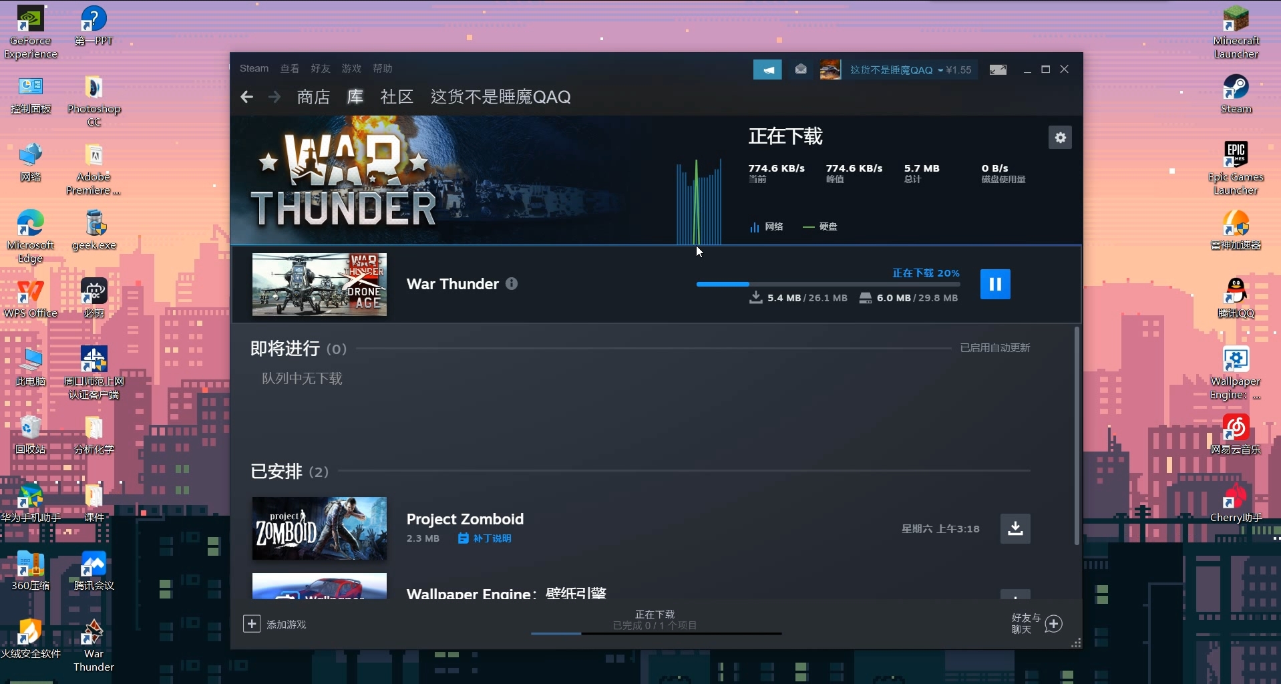Open the Adobe Premiere desktop icon

click(x=94, y=170)
